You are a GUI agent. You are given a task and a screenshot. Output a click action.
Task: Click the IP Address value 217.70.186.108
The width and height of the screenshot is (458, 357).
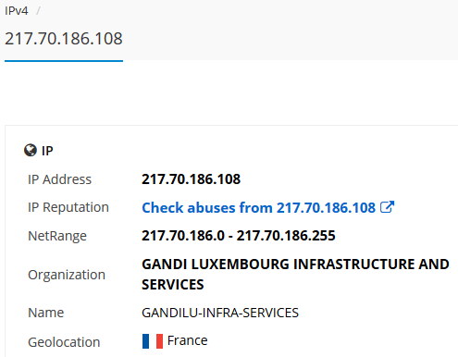click(x=191, y=179)
